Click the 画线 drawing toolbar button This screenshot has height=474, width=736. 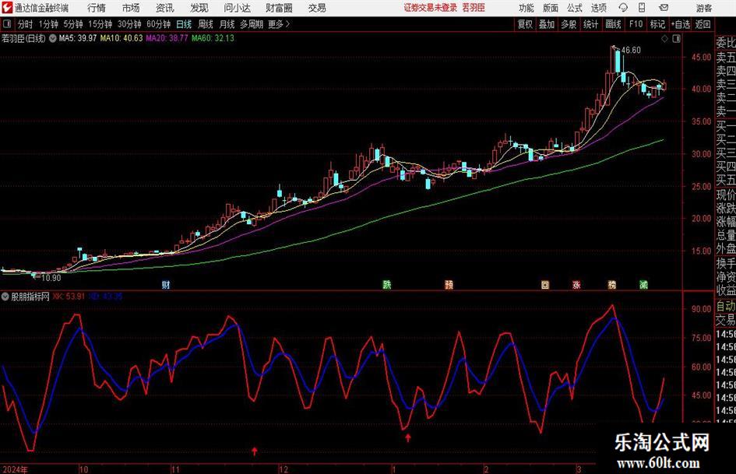[x=613, y=24]
